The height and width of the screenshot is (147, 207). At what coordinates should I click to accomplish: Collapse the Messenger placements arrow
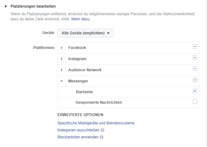[62, 81]
